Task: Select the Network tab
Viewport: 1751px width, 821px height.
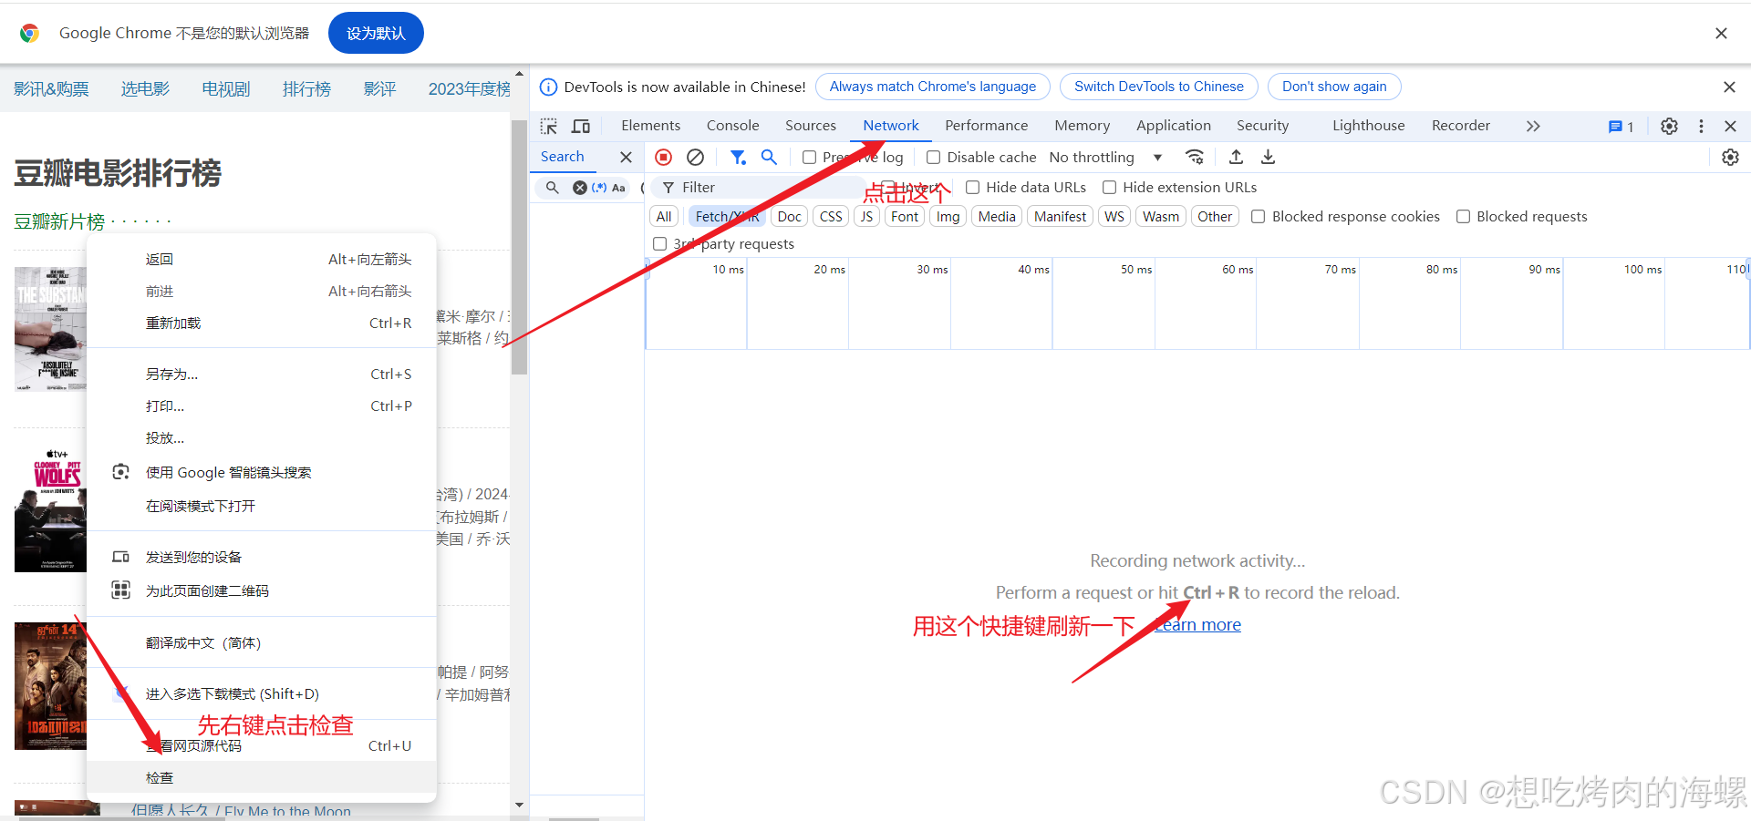Action: pyautogui.click(x=891, y=126)
